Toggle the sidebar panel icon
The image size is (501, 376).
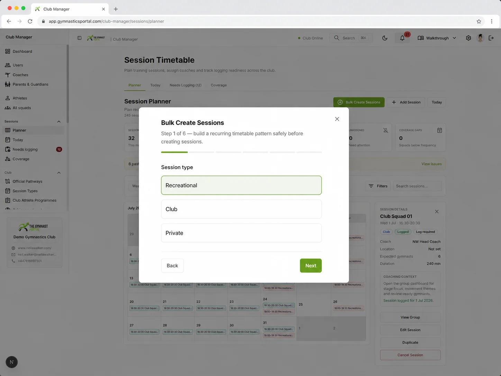click(x=79, y=38)
